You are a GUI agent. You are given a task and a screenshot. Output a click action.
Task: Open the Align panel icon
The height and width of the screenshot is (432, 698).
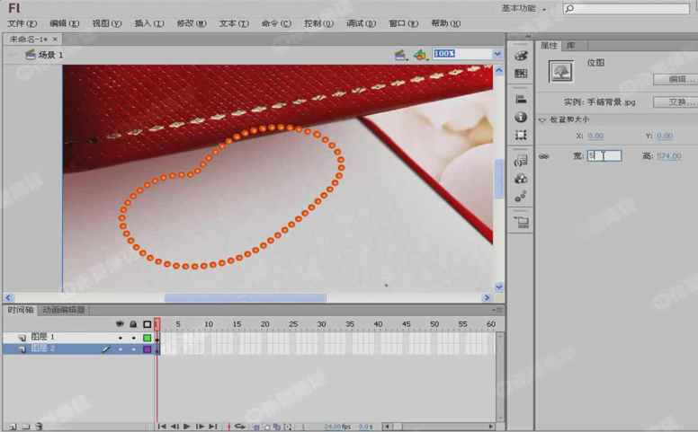pos(521,100)
